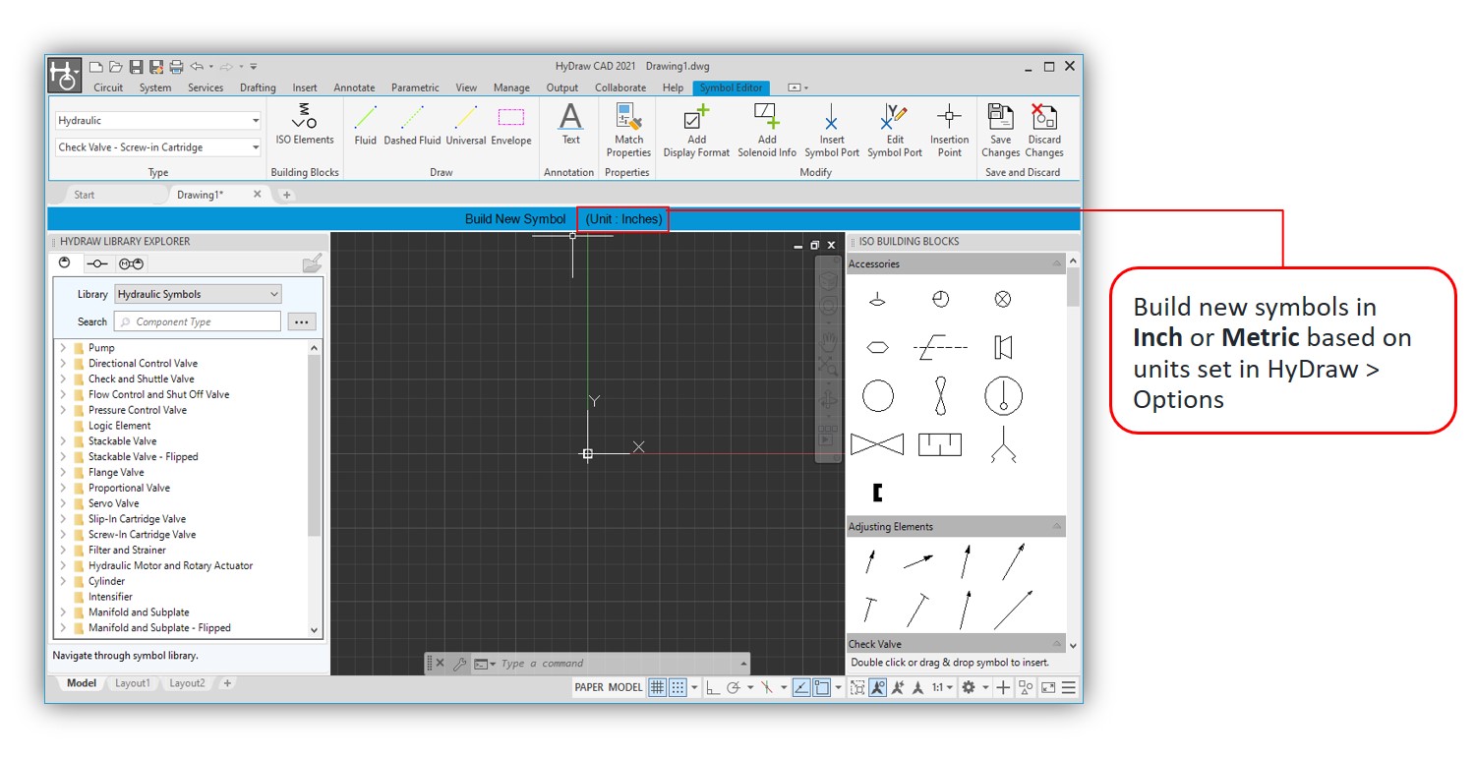Select the Logic Element library item

tap(119, 426)
